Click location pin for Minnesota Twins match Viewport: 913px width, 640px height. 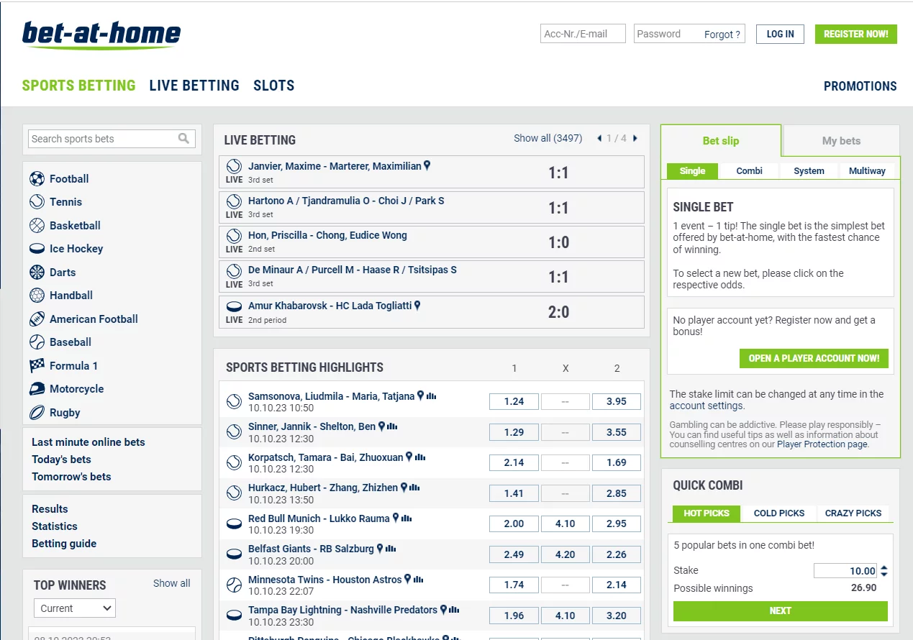[x=407, y=580]
